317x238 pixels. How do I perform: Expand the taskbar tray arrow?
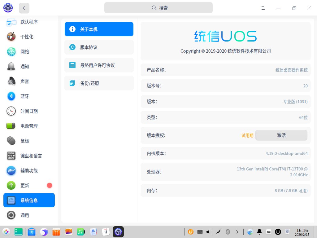pos(237,231)
